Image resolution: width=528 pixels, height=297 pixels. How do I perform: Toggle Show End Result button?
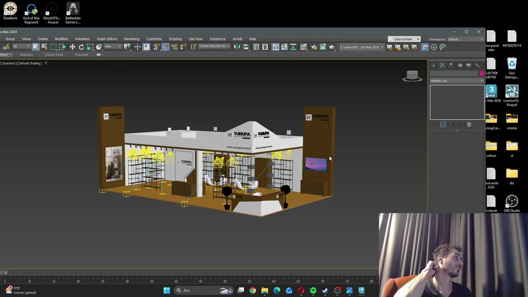tap(443, 125)
